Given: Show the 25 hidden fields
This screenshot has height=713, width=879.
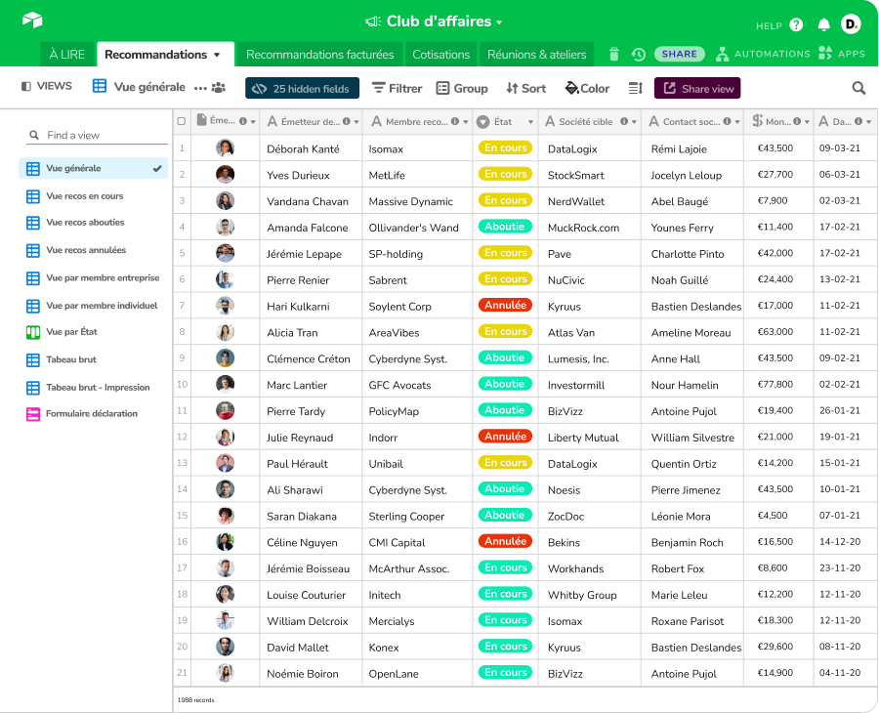Looking at the screenshot, I should click(x=302, y=88).
